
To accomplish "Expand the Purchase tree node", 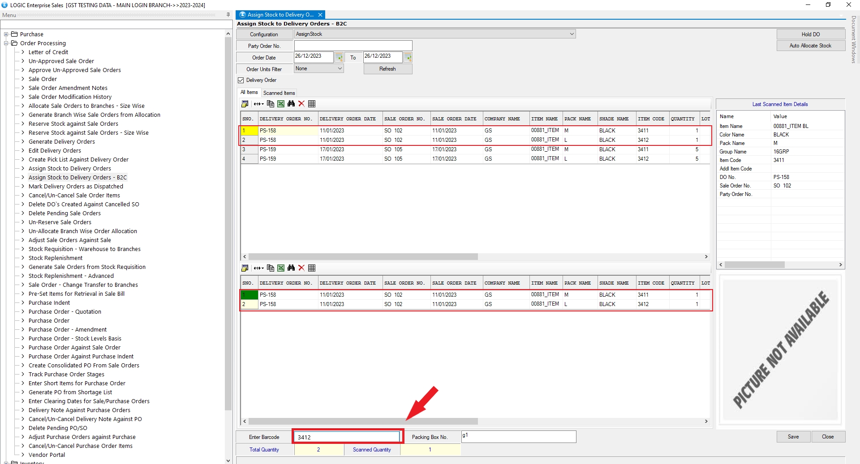I will click(6, 34).
